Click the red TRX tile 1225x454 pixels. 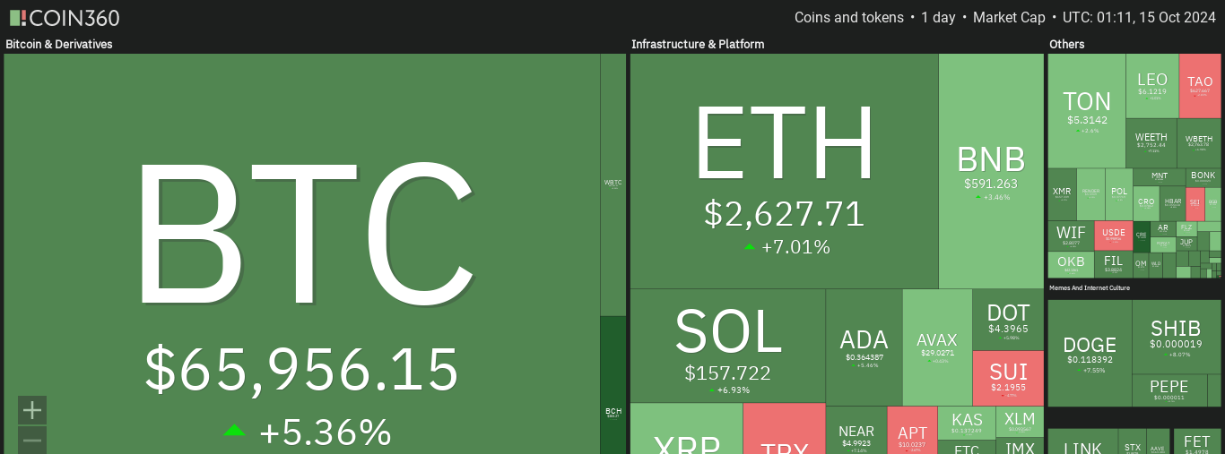[785, 429]
